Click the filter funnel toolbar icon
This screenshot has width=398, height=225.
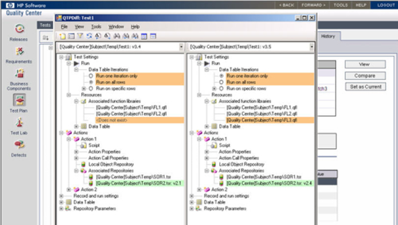tap(80, 36)
